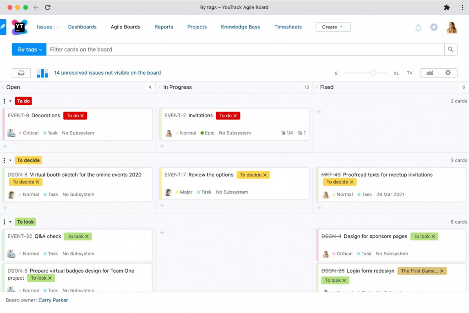Open the backlog drawer icon
Viewport: 469px width, 313px height.
21,73
